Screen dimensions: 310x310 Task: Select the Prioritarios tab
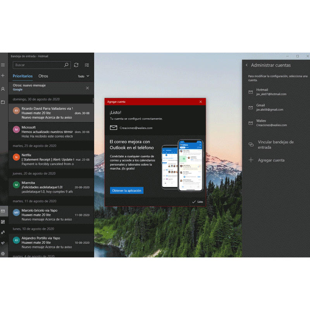point(22,76)
